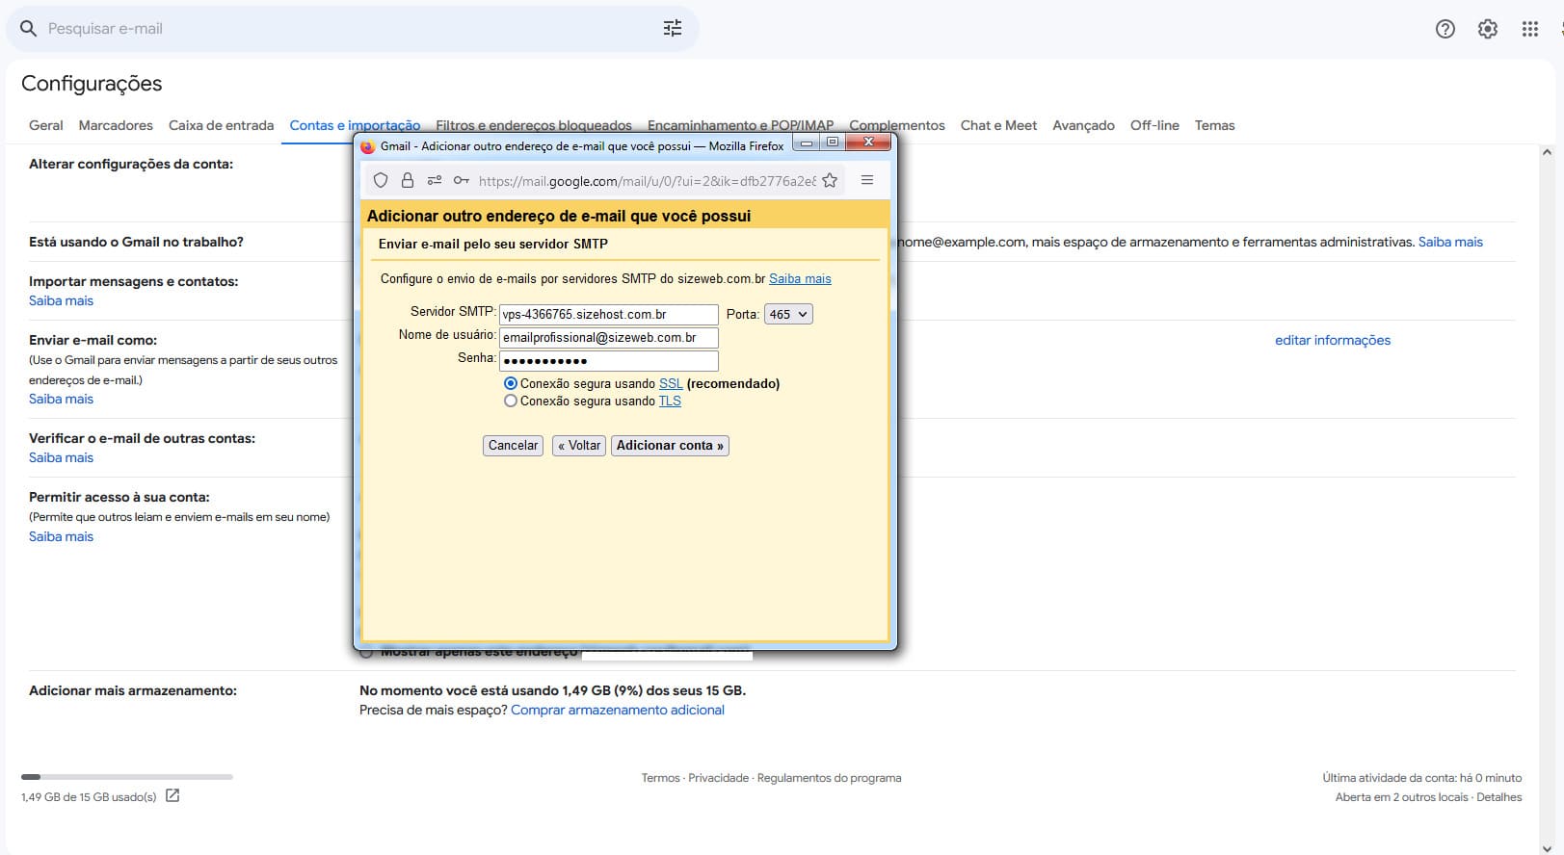Expand the Porta 465 dropdown

[x=788, y=315]
